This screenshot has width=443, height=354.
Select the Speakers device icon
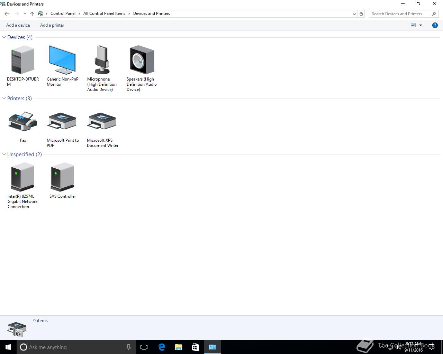(142, 60)
